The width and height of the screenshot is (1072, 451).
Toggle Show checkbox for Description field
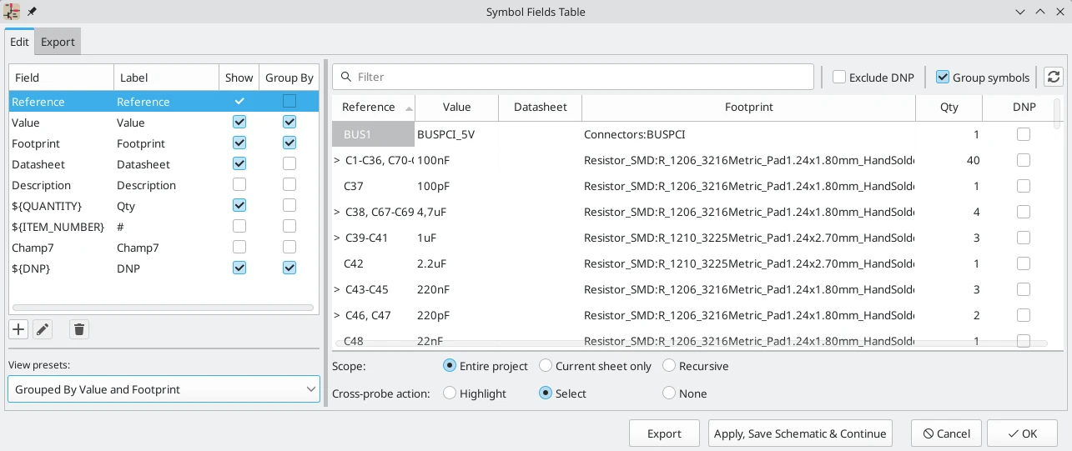[239, 184]
